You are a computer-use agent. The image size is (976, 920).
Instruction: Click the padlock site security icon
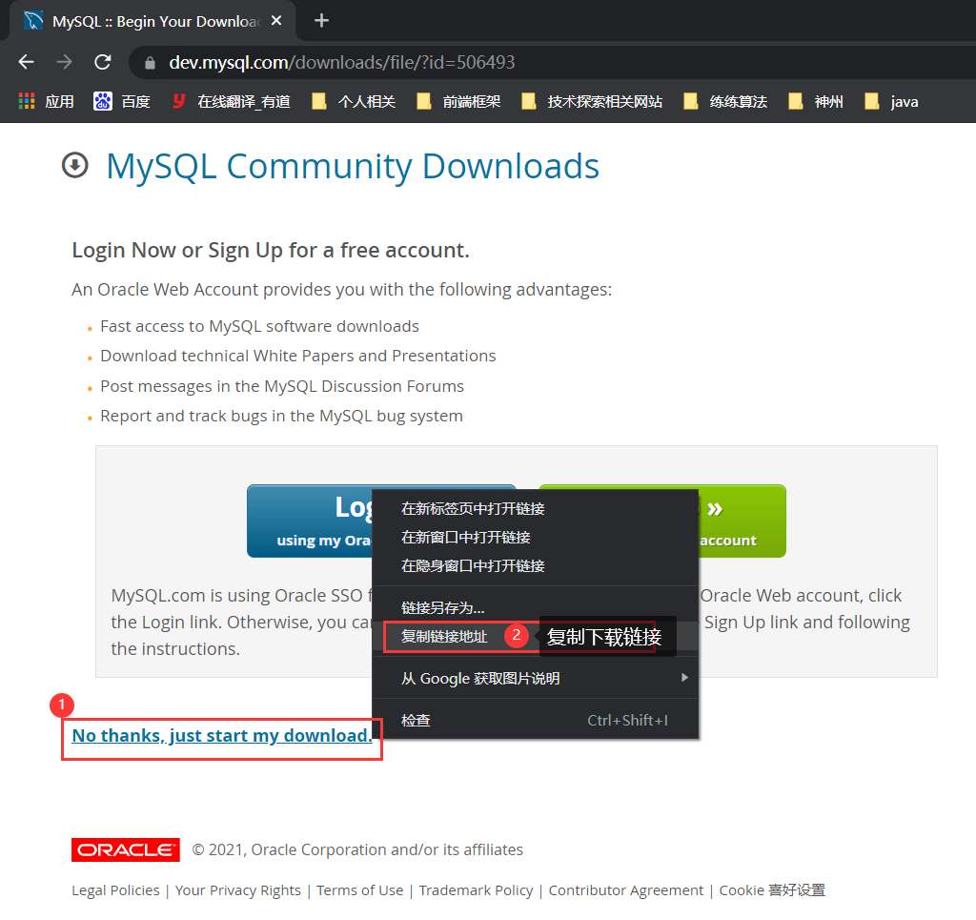[150, 63]
